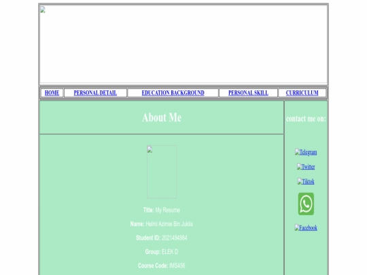Open the Facebook contact link
Screen dimensions: 367x275
click(x=306, y=227)
